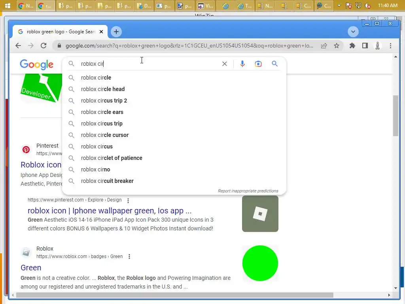
Task: Open the Chrome profile avatar
Action: 377,46
